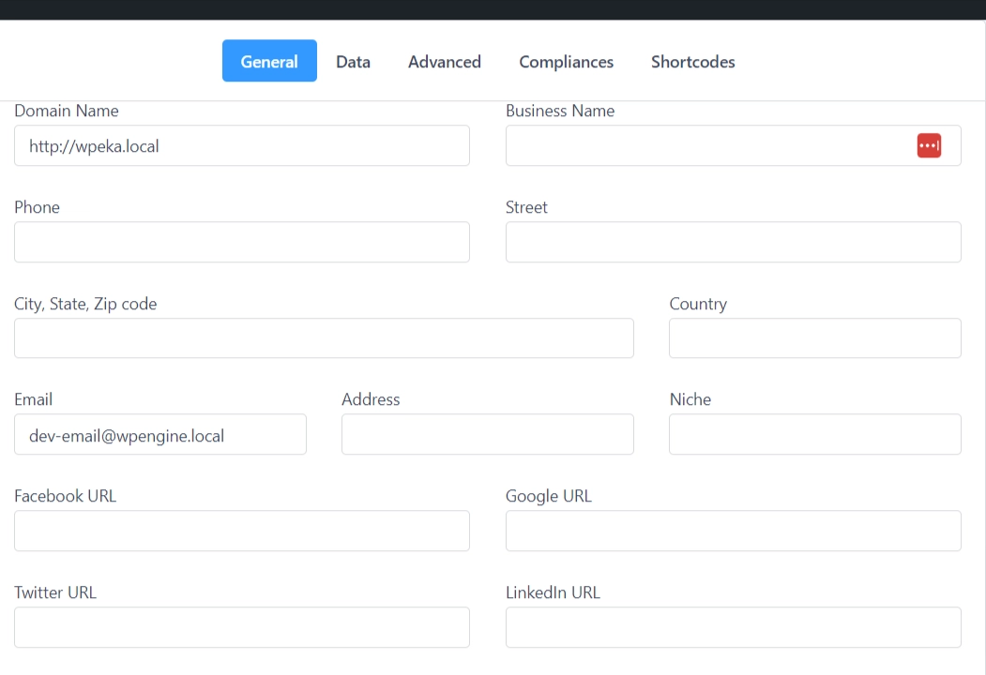Click the Country input box

(814, 338)
